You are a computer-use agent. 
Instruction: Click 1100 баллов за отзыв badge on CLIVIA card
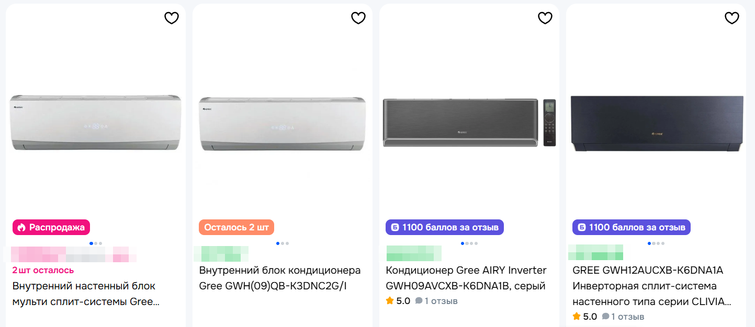point(632,227)
